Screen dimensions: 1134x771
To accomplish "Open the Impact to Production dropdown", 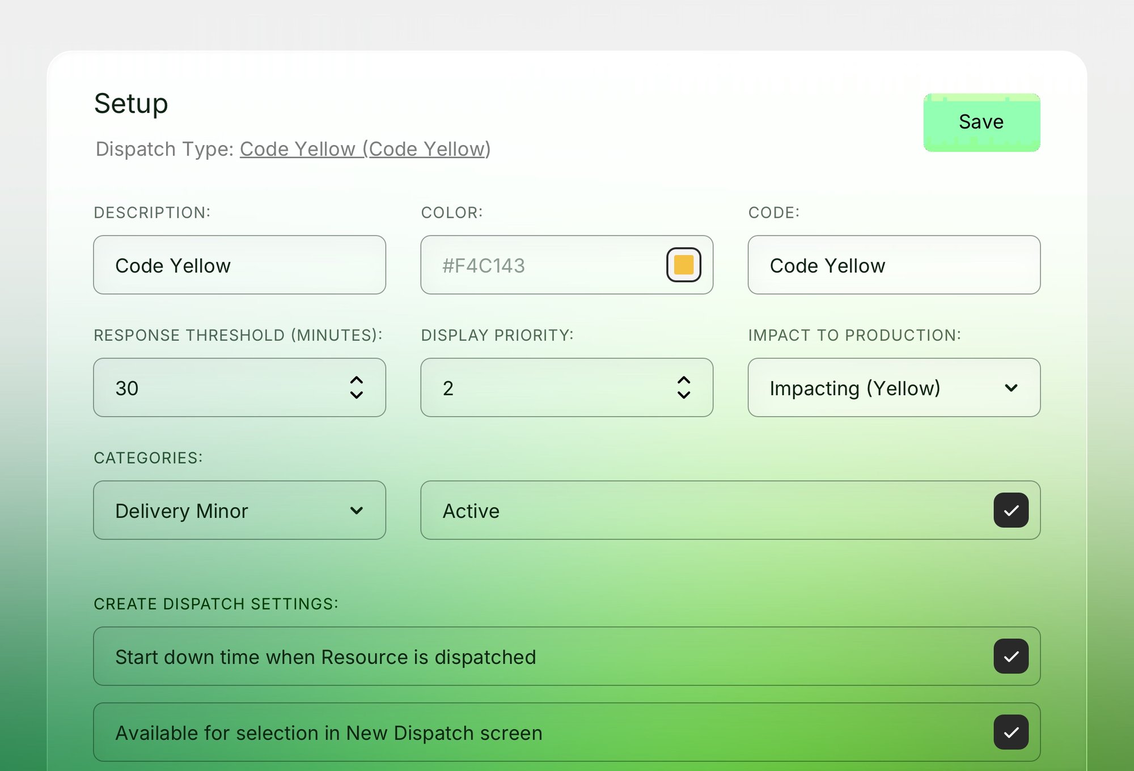I will coord(894,388).
